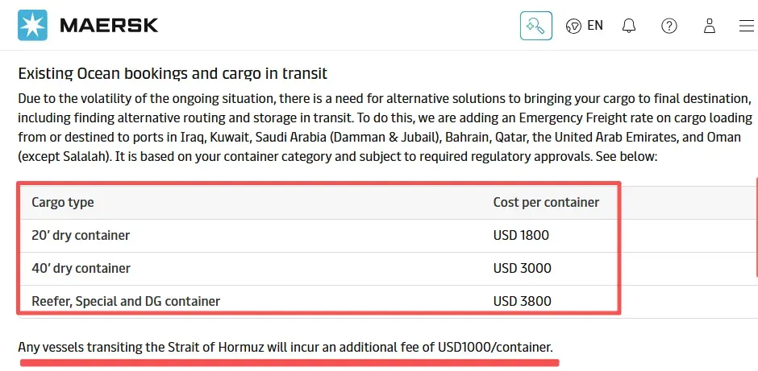Select the 40' dry container row
This screenshot has height=371, width=758.
click(318, 268)
